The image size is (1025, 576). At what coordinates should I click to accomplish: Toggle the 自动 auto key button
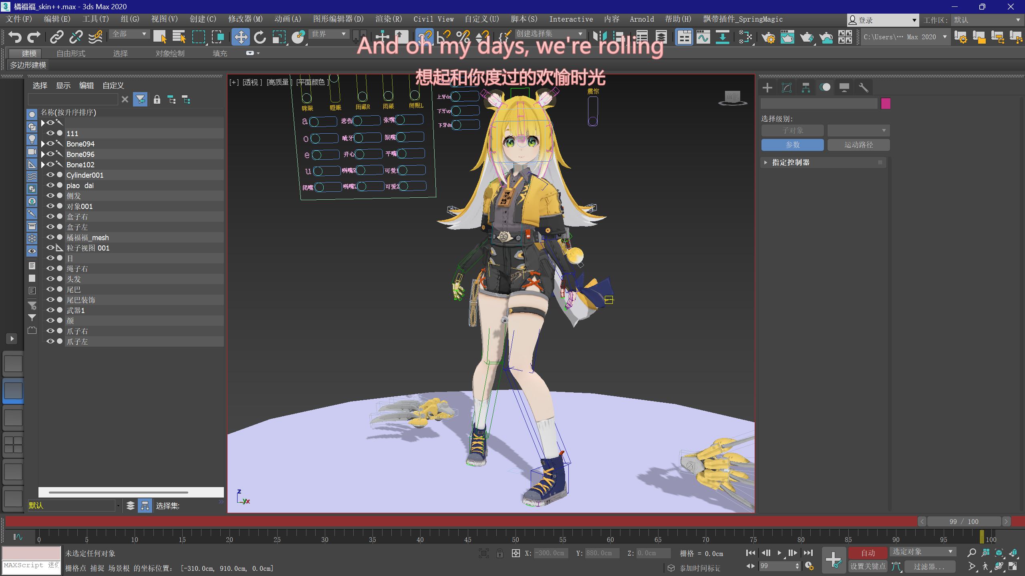click(868, 553)
